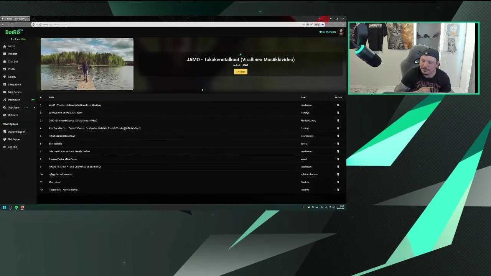Image resolution: width=491 pixels, height=276 pixels.
Task: Click the blue bookmark star in the address bar
Action: click(x=323, y=25)
